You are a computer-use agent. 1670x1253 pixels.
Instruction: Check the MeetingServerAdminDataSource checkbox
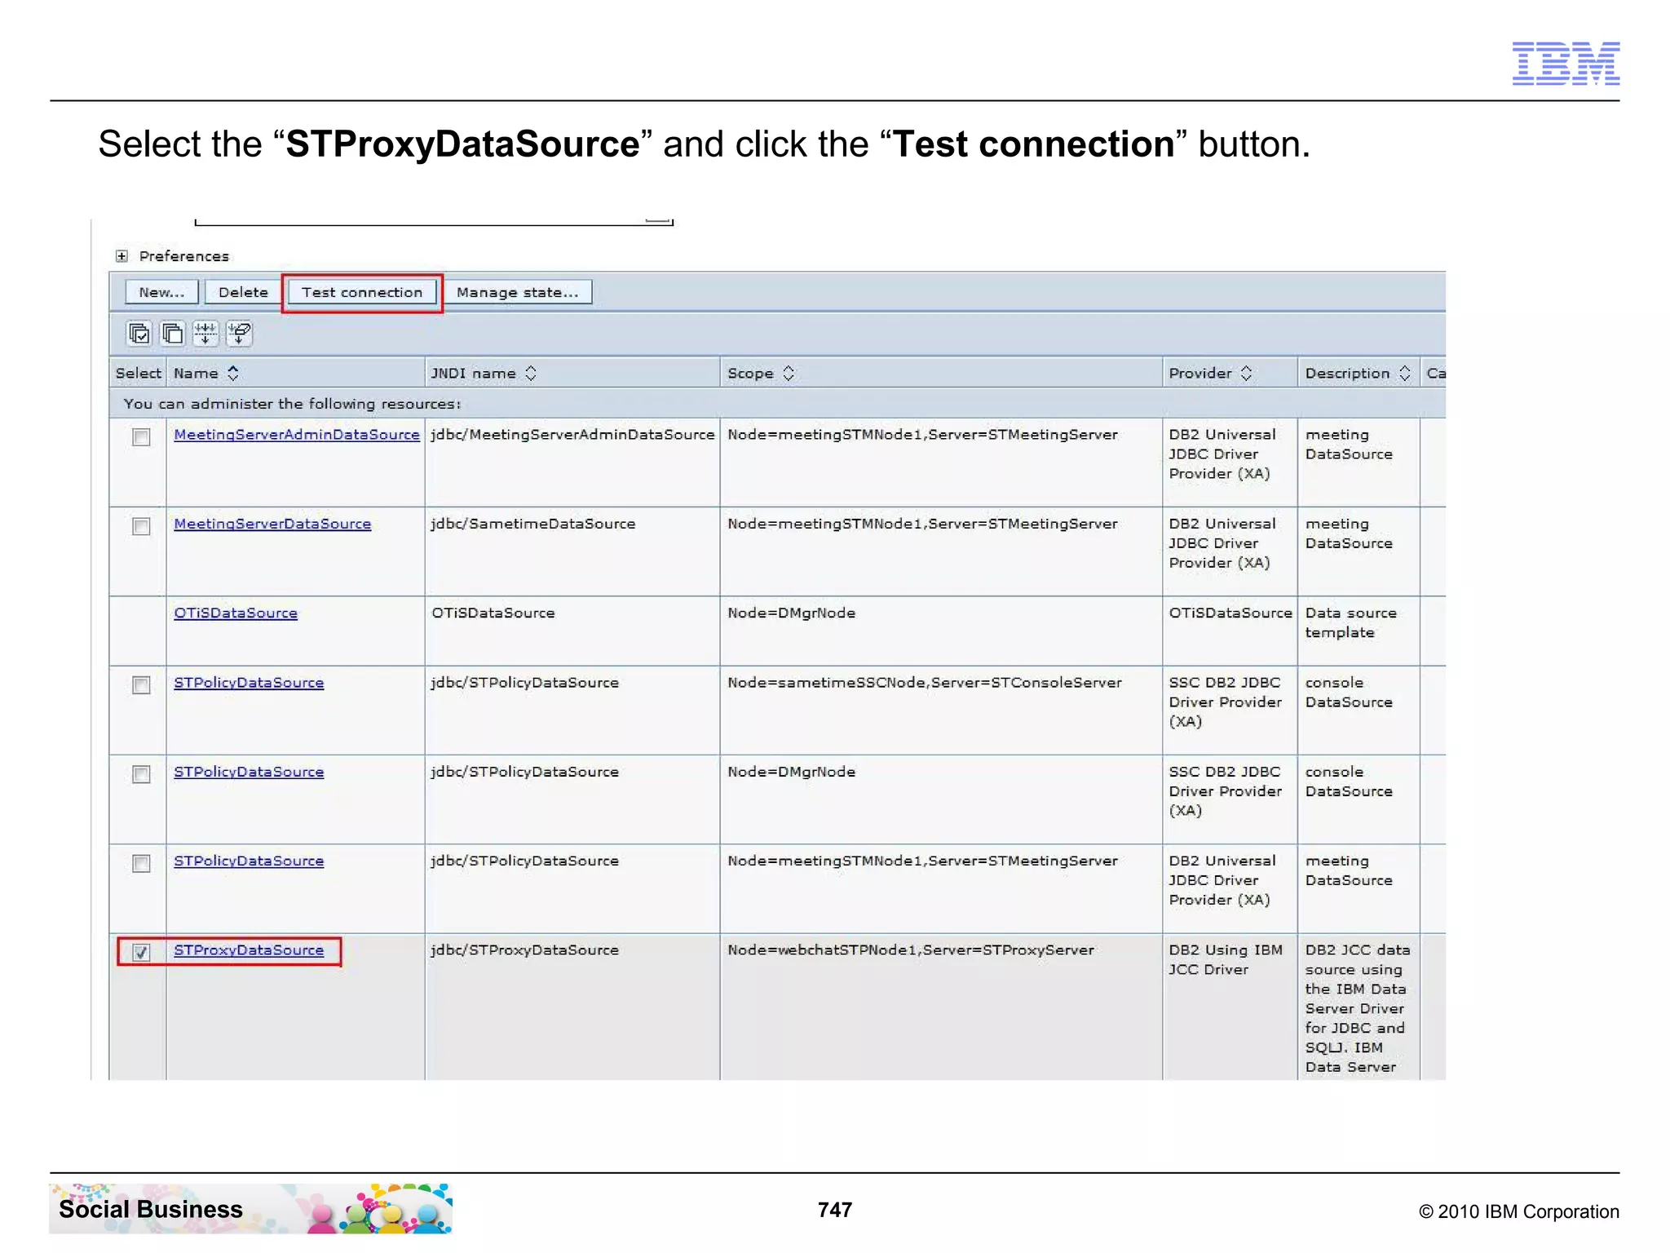click(141, 437)
